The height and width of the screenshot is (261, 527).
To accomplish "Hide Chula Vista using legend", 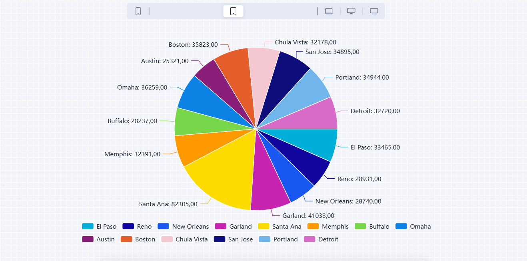I will 184,239.
